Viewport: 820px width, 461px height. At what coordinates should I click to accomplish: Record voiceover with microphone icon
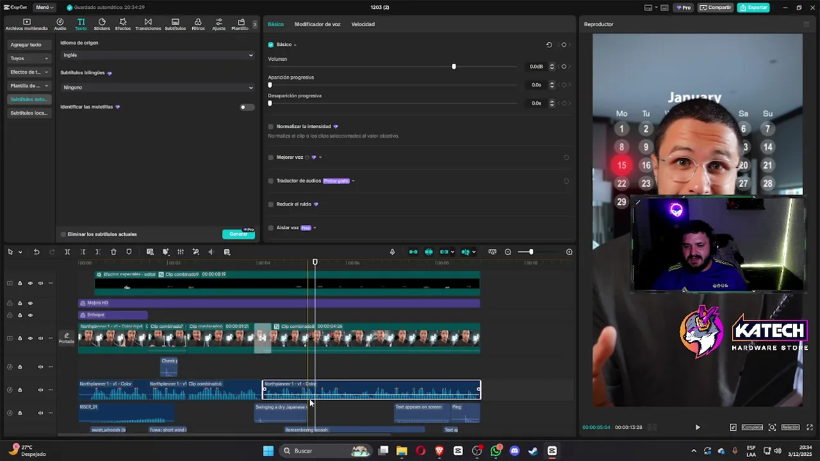[x=392, y=252]
